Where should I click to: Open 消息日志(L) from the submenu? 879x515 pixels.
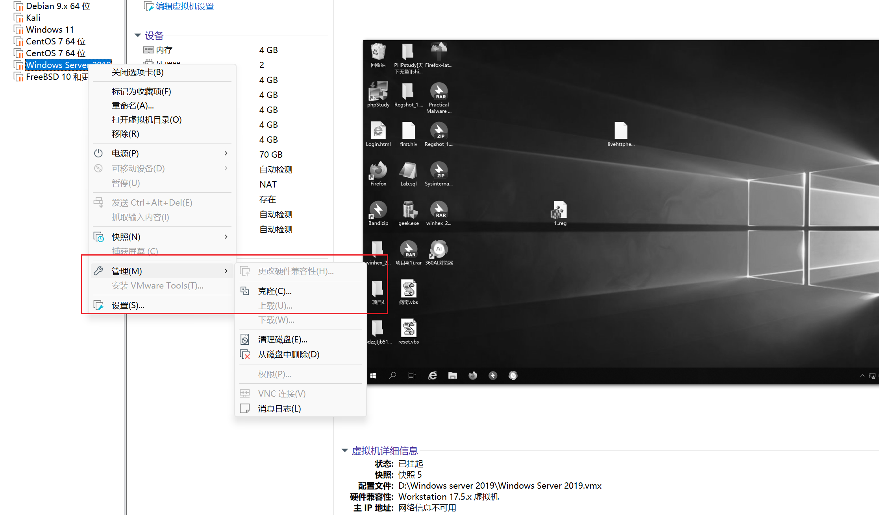[x=279, y=409]
